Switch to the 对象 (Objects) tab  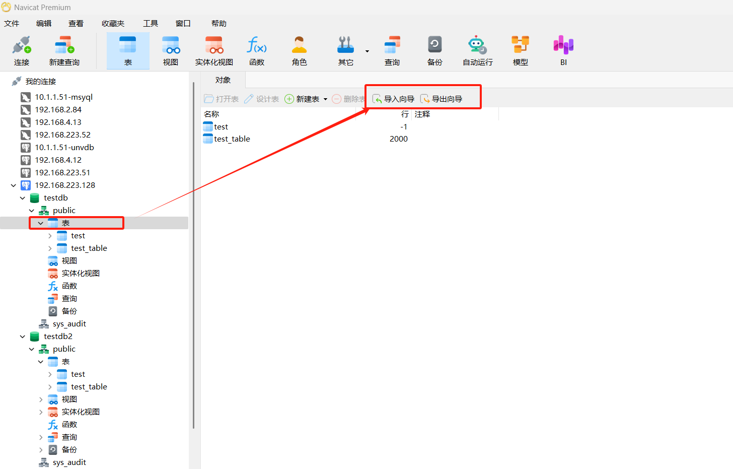(223, 80)
